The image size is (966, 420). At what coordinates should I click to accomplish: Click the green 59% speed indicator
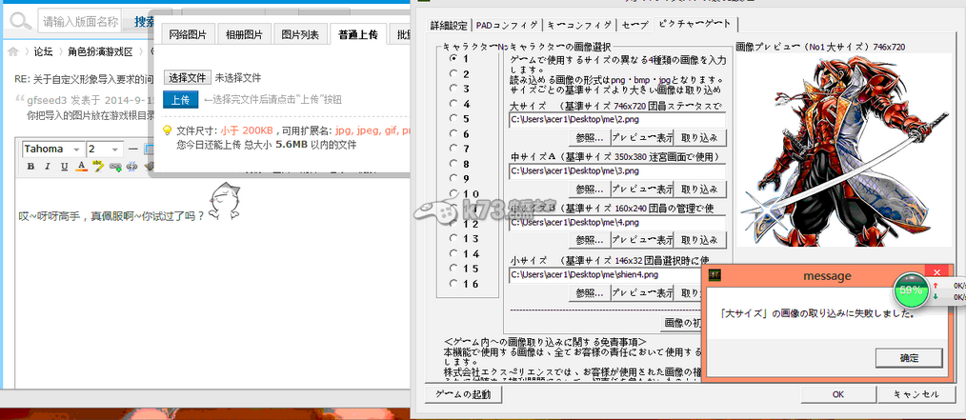tap(910, 289)
